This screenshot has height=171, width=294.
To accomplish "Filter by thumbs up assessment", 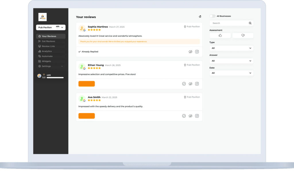I will (x=220, y=35).
